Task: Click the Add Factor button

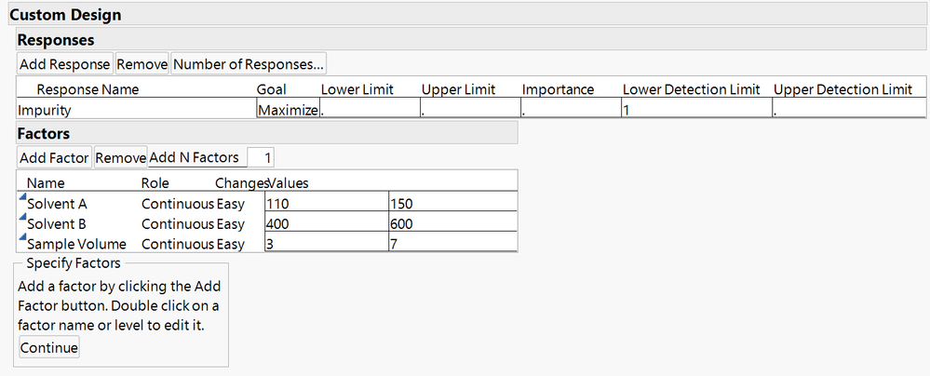Action: click(x=54, y=158)
